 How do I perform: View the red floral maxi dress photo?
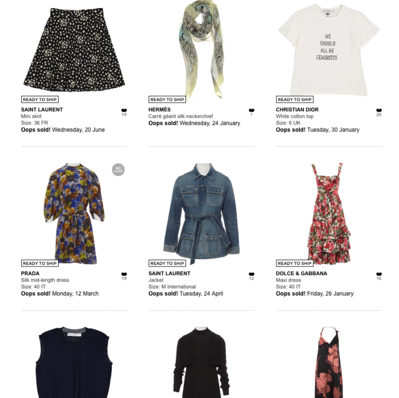pyautogui.click(x=329, y=213)
